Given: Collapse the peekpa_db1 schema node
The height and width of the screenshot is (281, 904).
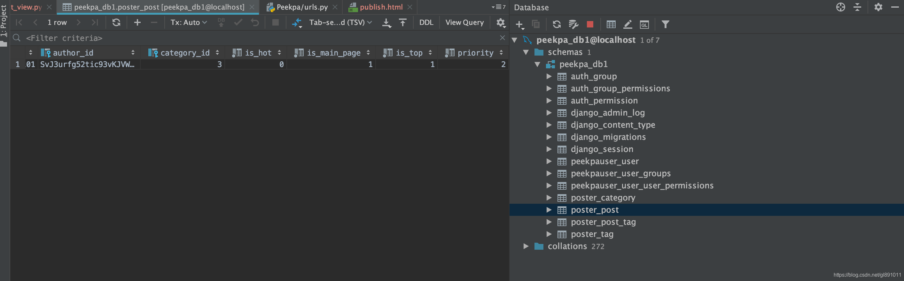Looking at the screenshot, I should click(x=537, y=64).
